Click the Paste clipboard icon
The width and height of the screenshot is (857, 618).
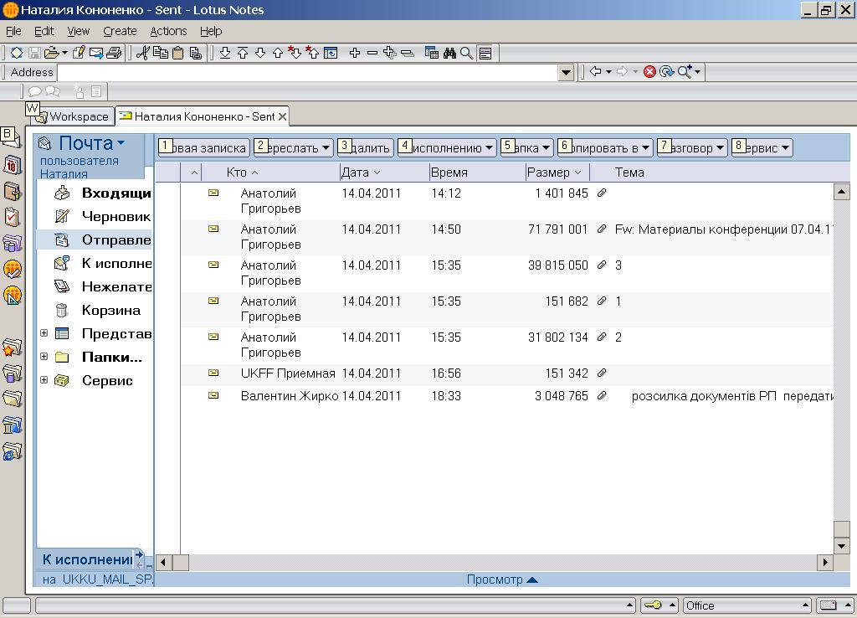[x=177, y=53]
